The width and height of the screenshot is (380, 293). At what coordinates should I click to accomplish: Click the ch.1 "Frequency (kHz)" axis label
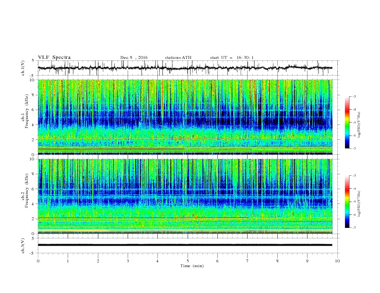coord(27,112)
